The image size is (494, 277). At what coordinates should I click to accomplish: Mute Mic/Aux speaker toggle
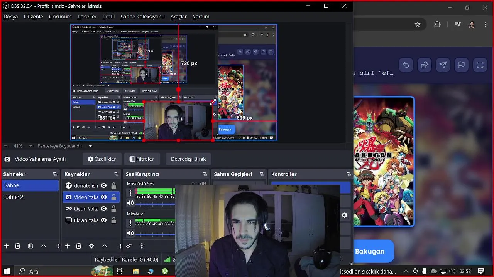pos(130,233)
